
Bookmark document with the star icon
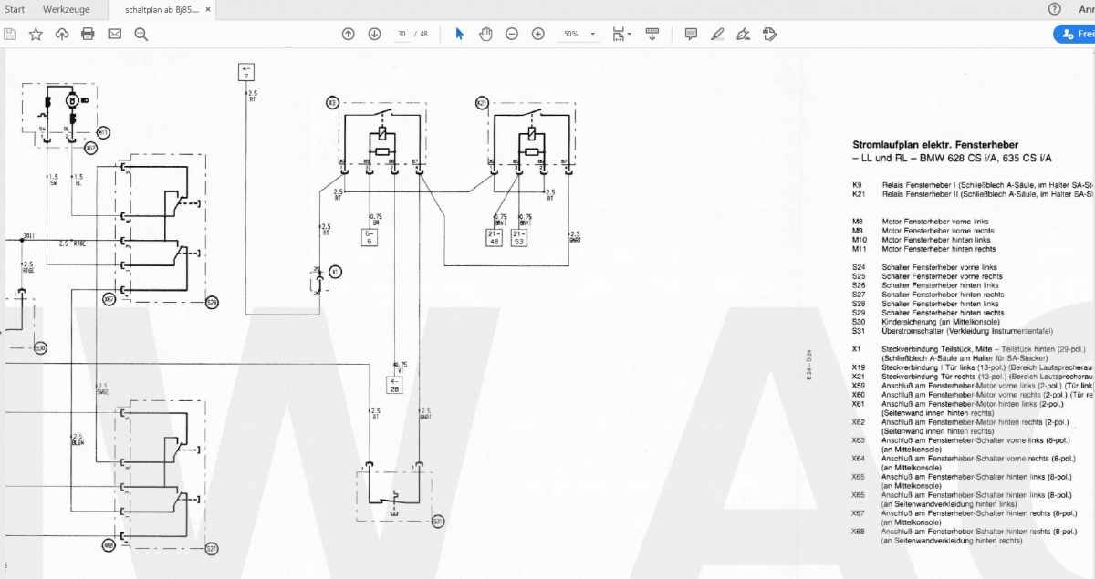[36, 34]
